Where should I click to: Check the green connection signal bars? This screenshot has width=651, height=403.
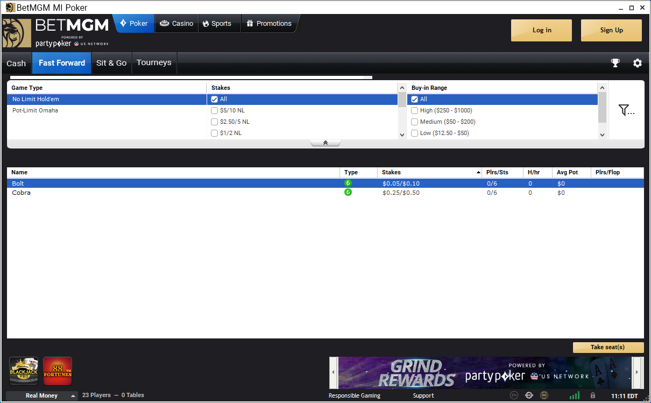click(x=575, y=395)
